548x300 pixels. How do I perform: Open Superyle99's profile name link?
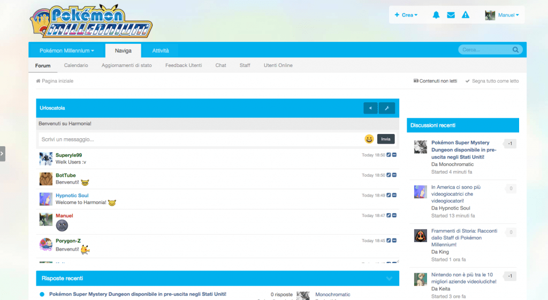point(69,155)
